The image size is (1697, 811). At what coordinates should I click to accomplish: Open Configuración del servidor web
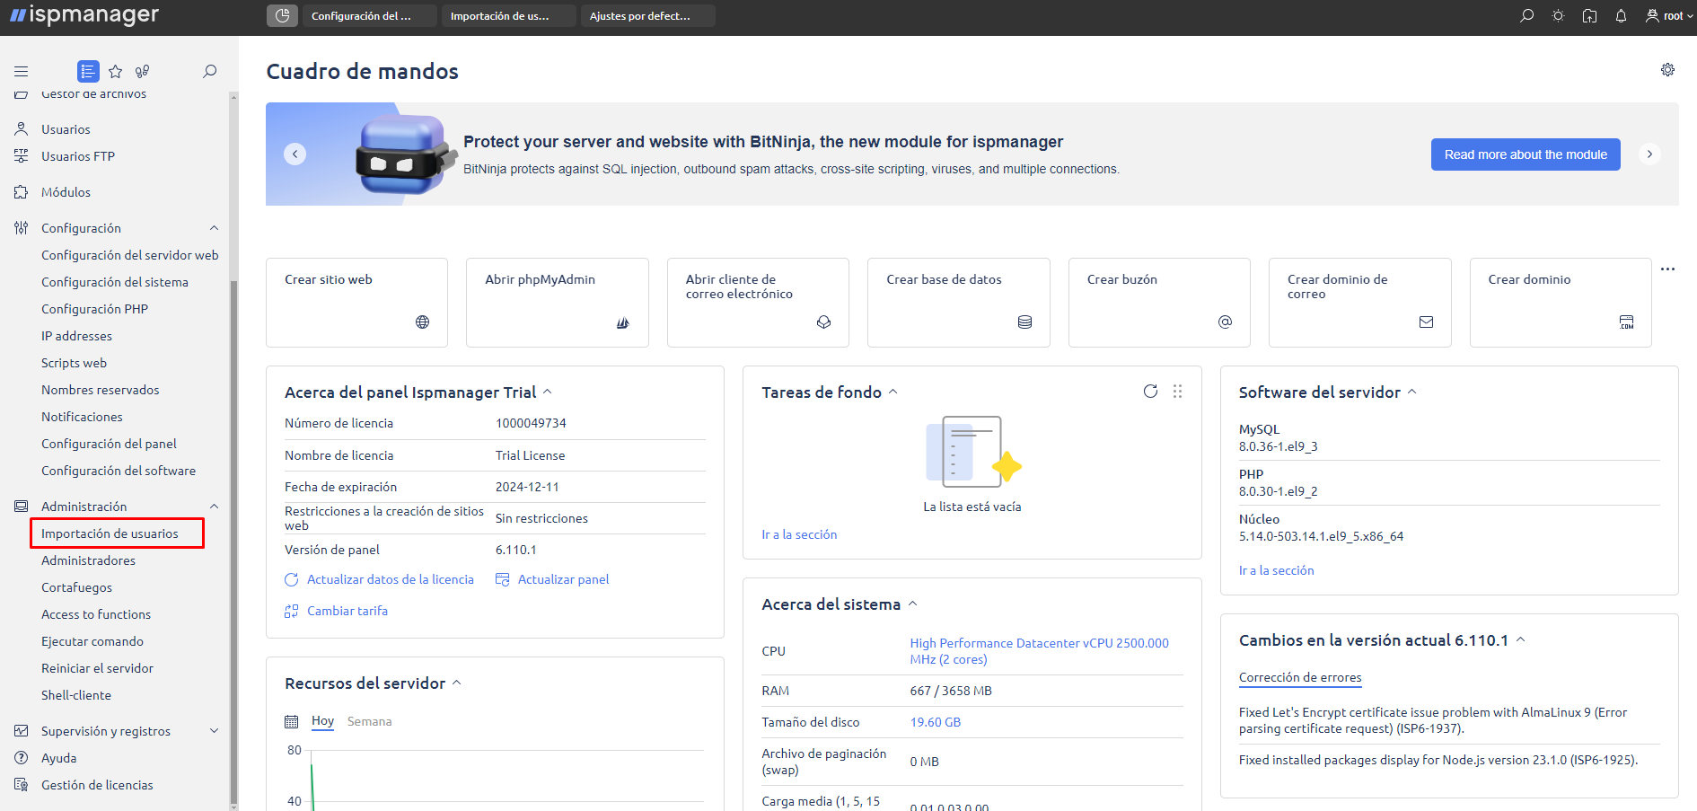(x=129, y=255)
